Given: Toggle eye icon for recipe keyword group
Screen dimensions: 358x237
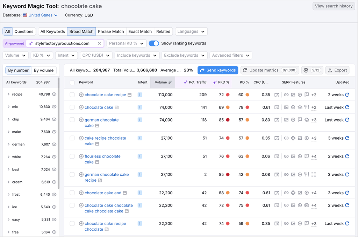Looking at the screenshot, I should coord(54,94).
